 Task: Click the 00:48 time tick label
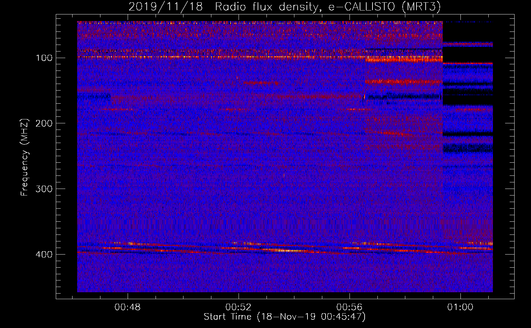pyautogui.click(x=127, y=307)
